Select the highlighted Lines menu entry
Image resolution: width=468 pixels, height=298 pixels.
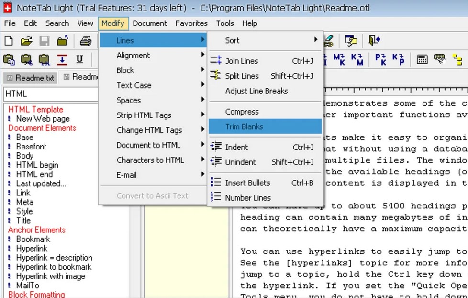pyautogui.click(x=154, y=40)
